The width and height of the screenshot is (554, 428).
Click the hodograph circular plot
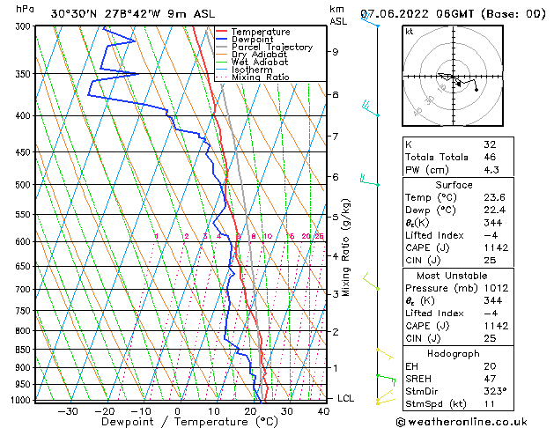[x=453, y=76]
